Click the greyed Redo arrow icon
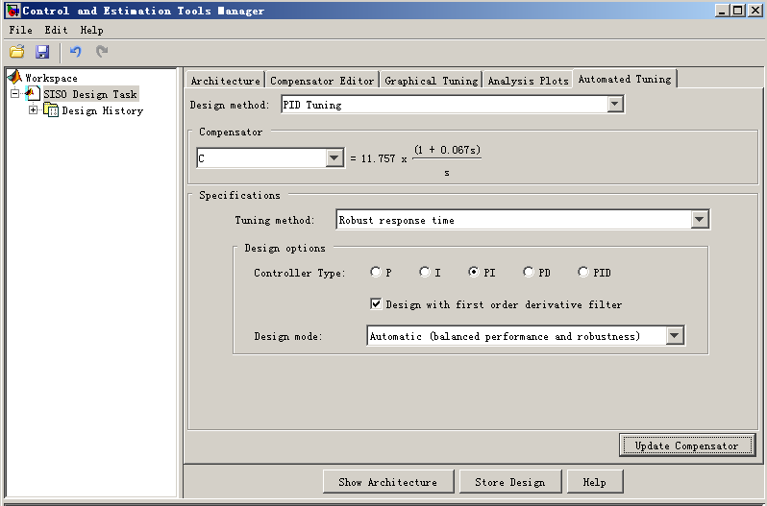 click(102, 51)
